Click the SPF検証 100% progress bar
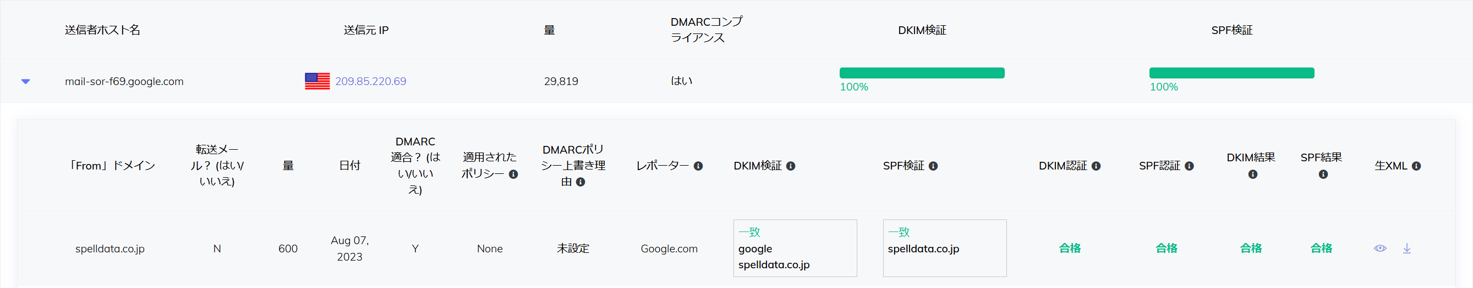 tap(1231, 73)
